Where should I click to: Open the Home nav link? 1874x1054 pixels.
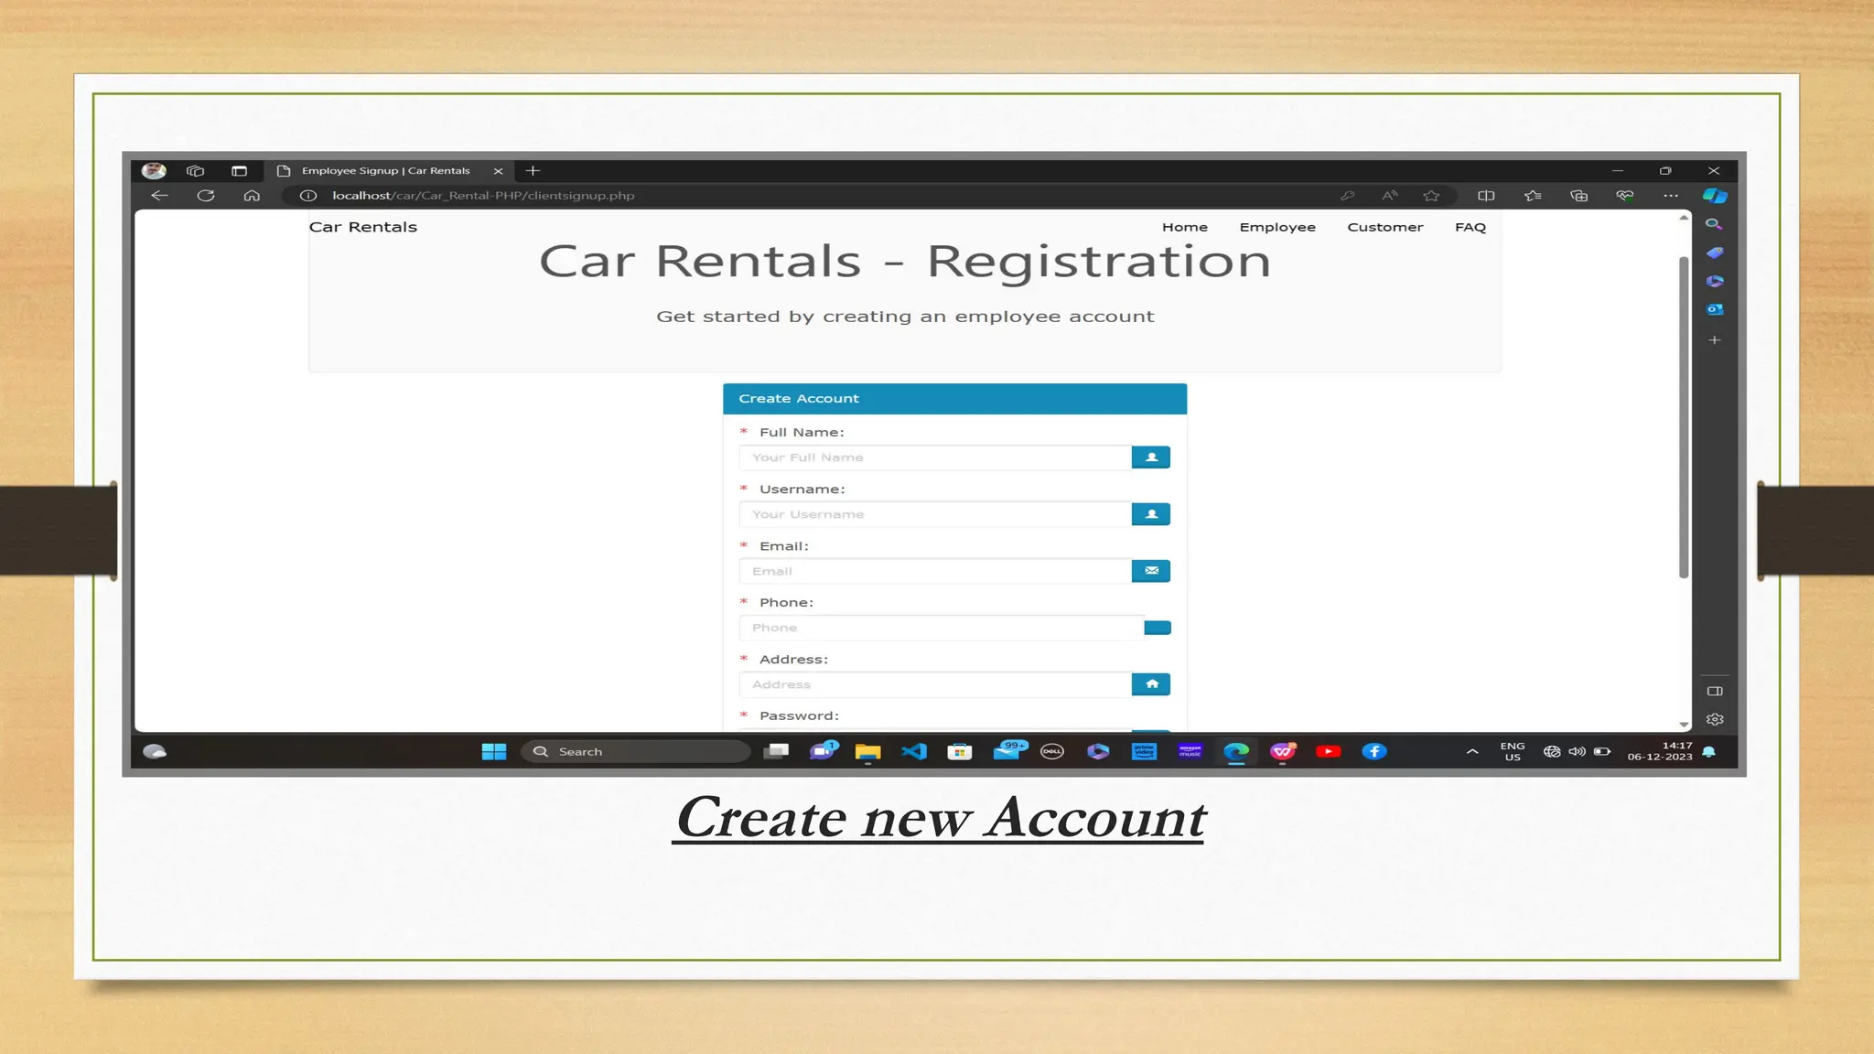[1185, 228]
